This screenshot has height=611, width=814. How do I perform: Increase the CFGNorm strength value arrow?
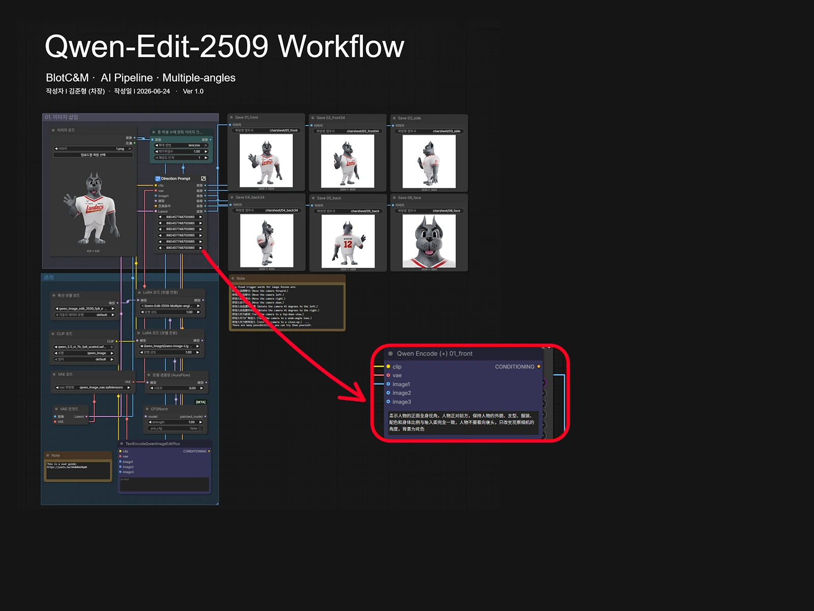click(201, 422)
